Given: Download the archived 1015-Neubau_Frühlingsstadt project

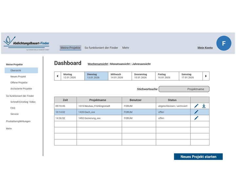Looking at the screenshot, I should [204, 106].
